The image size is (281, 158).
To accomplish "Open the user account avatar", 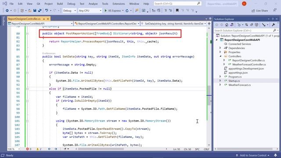I will coord(244,4).
